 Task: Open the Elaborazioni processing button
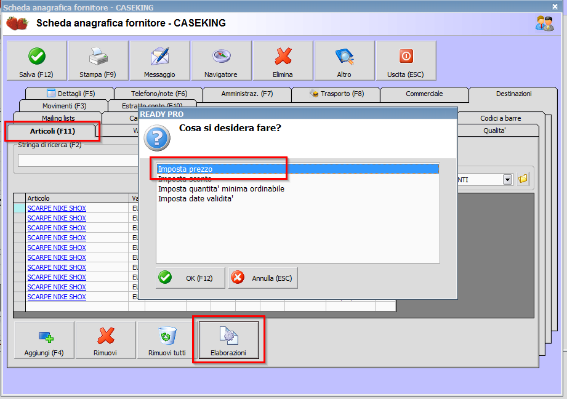(x=228, y=340)
